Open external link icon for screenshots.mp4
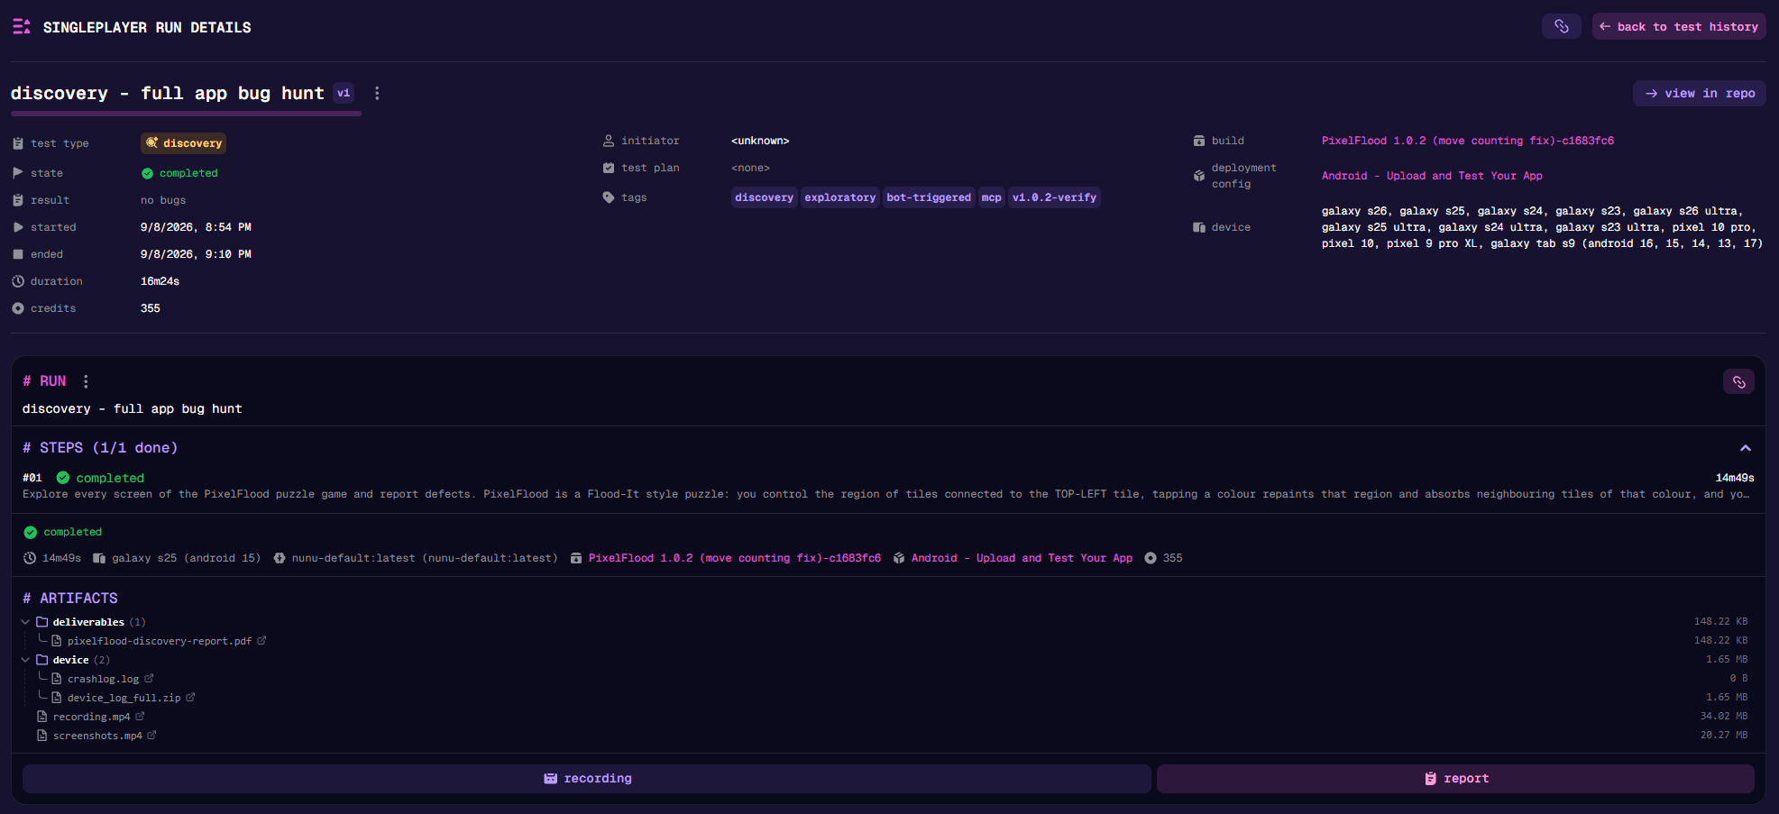This screenshot has width=1779, height=814. pyautogui.click(x=151, y=736)
